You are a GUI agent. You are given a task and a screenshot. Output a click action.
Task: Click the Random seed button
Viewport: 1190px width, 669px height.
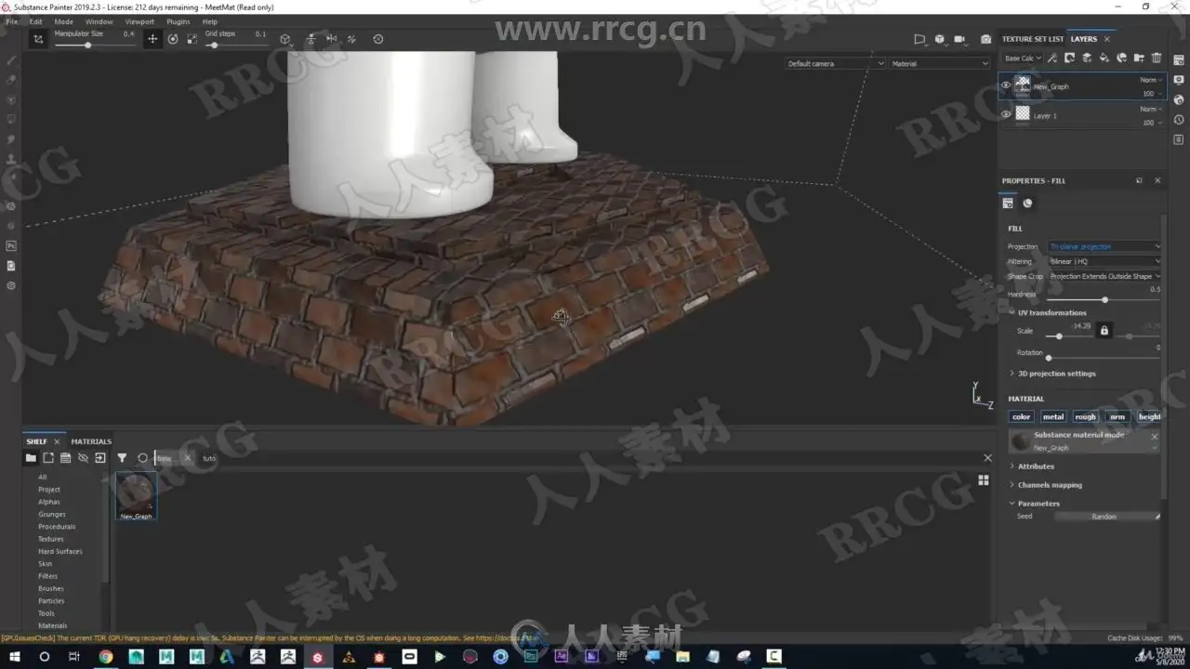[1104, 517]
